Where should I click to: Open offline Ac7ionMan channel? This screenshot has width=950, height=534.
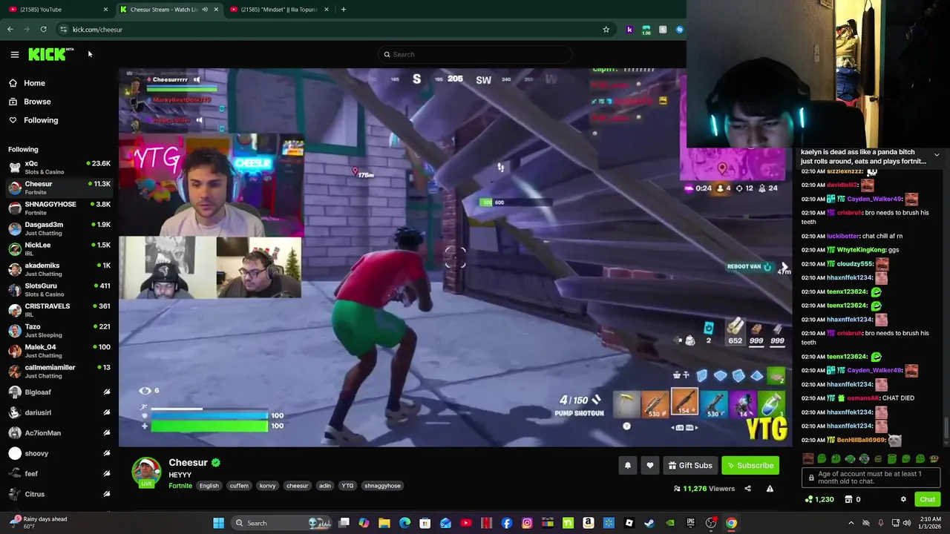[59, 433]
